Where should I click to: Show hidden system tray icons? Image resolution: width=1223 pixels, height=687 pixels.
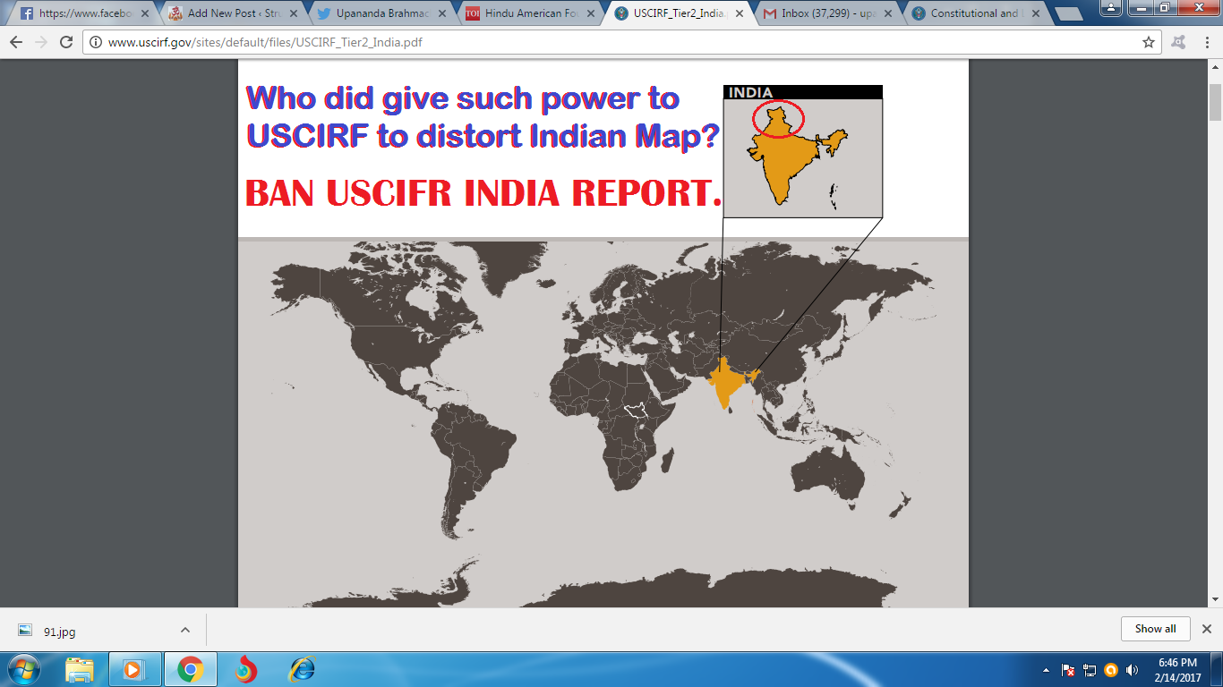point(1047,670)
